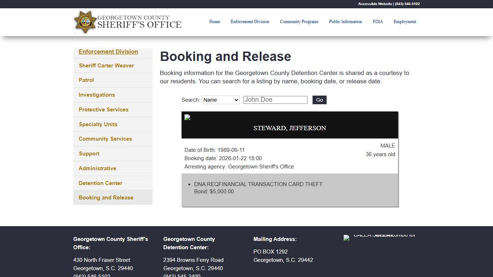Select Patrol in the sidebar

coord(86,80)
